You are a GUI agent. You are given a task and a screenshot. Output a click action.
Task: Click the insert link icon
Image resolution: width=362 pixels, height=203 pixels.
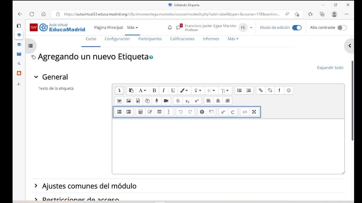click(261, 91)
